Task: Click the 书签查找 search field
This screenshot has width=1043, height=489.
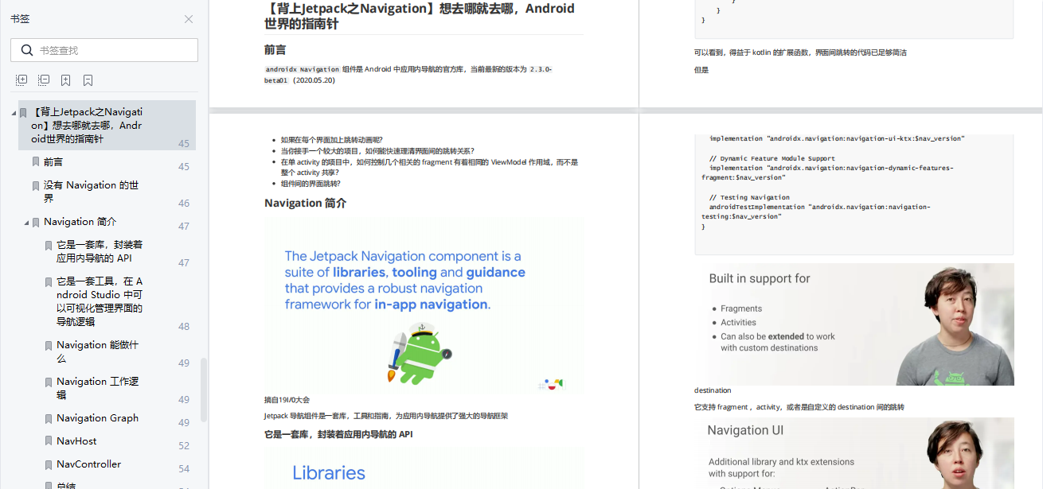Action: pos(104,50)
